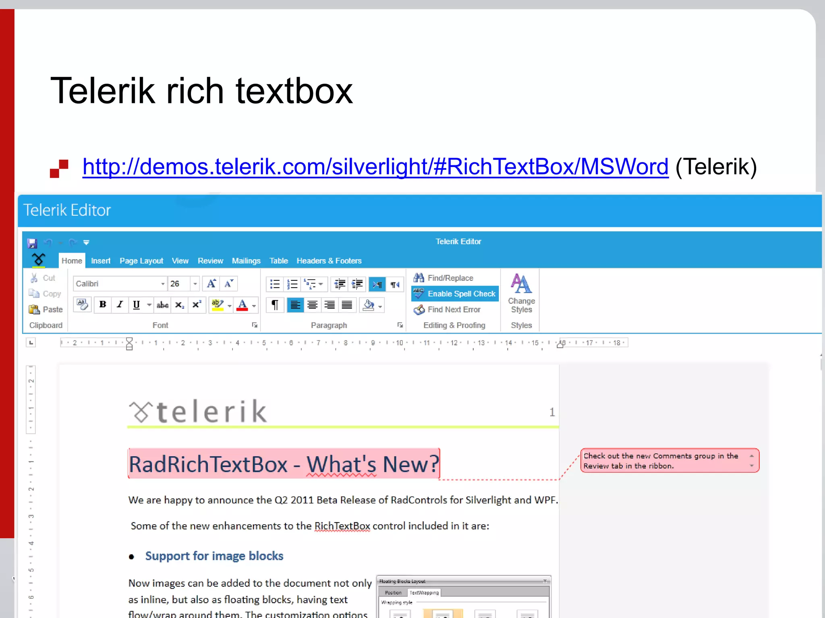Open the Review tab
The height and width of the screenshot is (618, 825).
pos(210,261)
